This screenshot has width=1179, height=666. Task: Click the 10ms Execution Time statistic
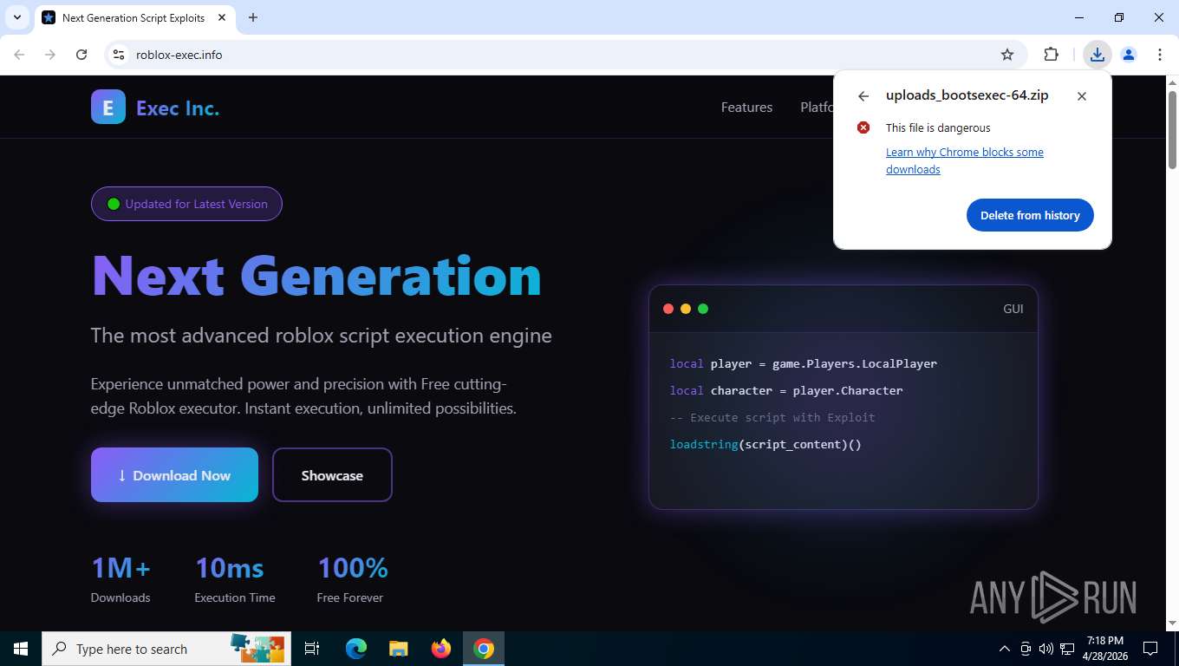click(235, 578)
